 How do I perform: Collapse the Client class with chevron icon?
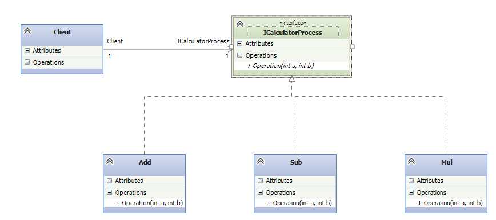tap(27, 31)
